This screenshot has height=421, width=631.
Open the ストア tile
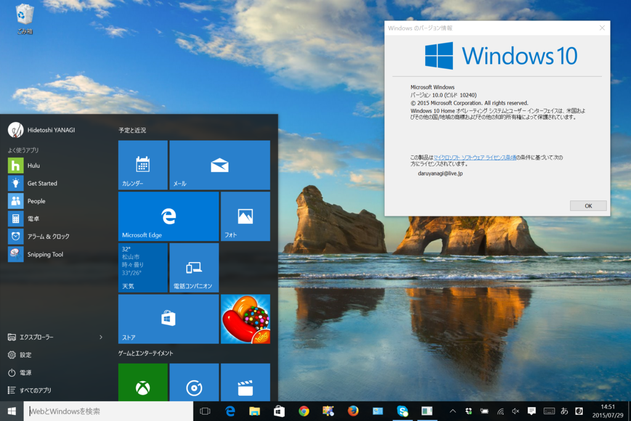[169, 319]
